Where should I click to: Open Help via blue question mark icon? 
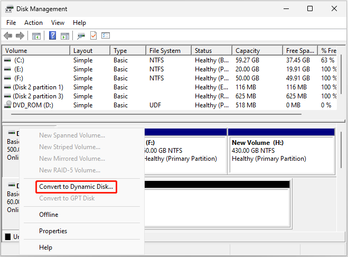pyautogui.click(x=53, y=36)
